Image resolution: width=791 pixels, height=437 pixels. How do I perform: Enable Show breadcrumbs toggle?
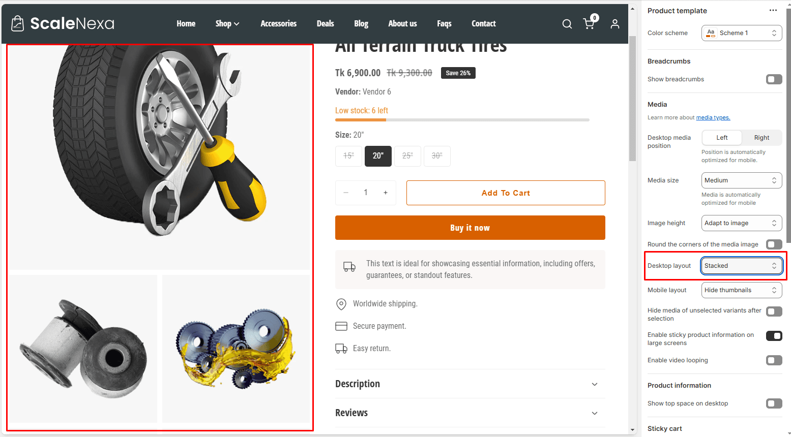click(x=774, y=79)
